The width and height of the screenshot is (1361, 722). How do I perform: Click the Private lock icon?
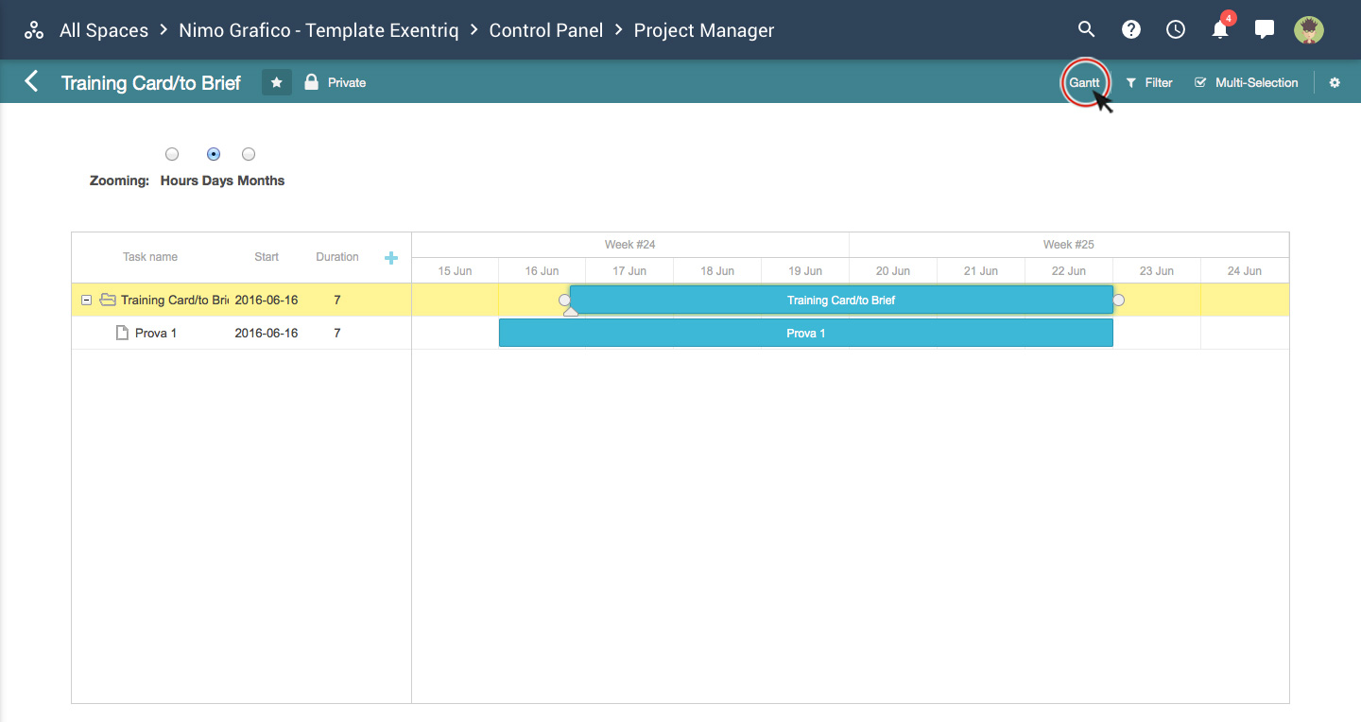point(311,82)
